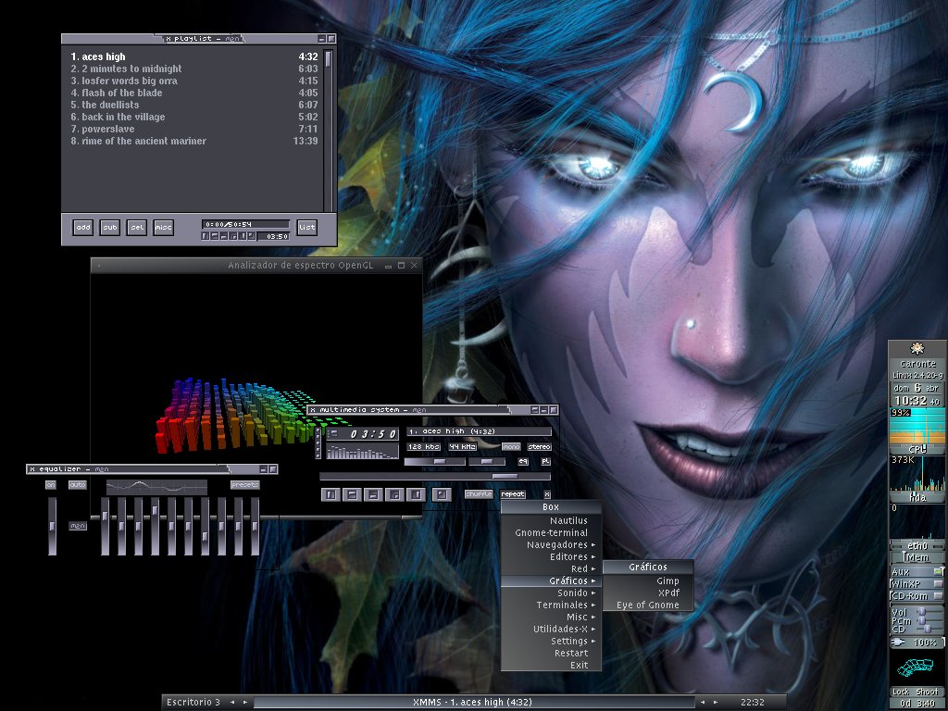
Task: Choose Exit in the Box menu
Action: (x=551, y=666)
